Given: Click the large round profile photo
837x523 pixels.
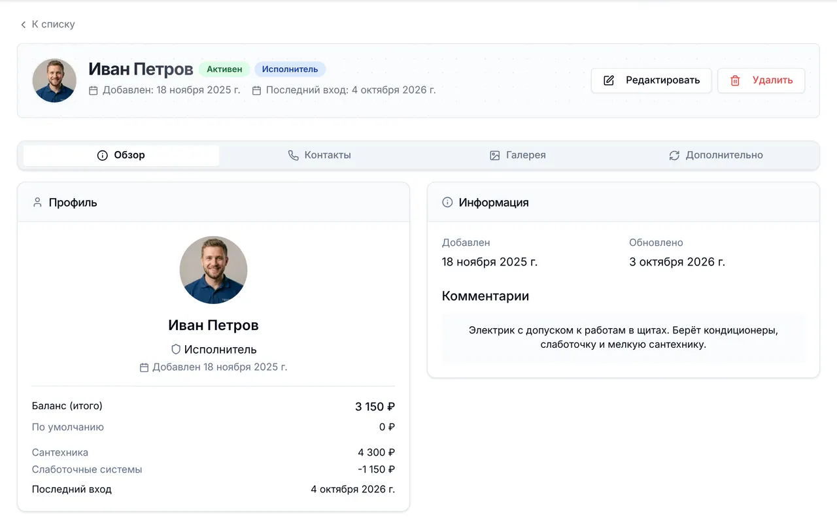Looking at the screenshot, I should point(213,270).
